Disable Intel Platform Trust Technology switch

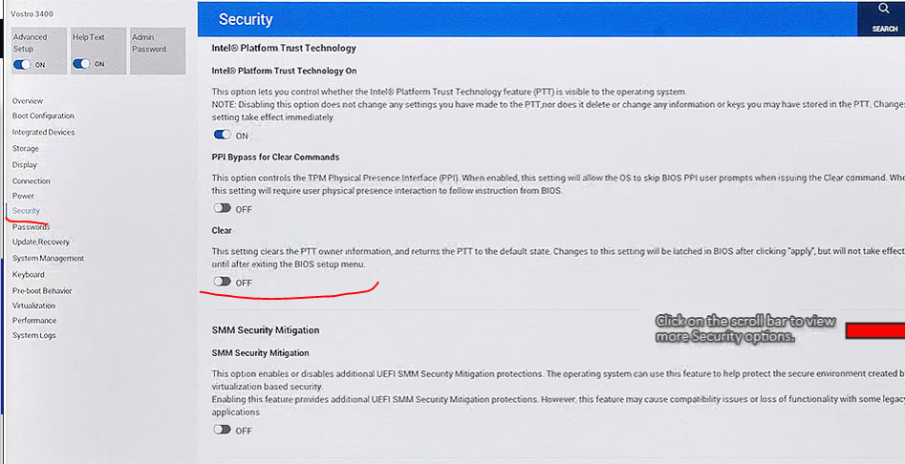223,135
